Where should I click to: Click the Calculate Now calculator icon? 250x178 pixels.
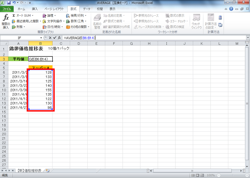point(220,18)
